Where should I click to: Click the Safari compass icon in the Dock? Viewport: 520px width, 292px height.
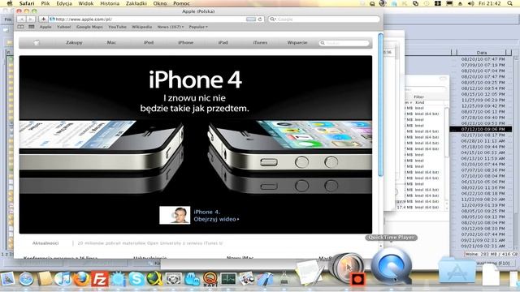(x=26, y=279)
